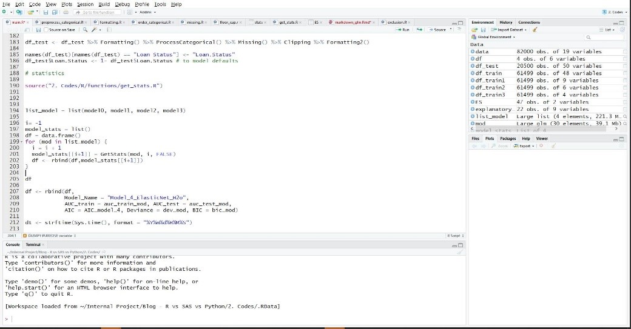
Task: Open the R Script file type selector
Action: 456,236
